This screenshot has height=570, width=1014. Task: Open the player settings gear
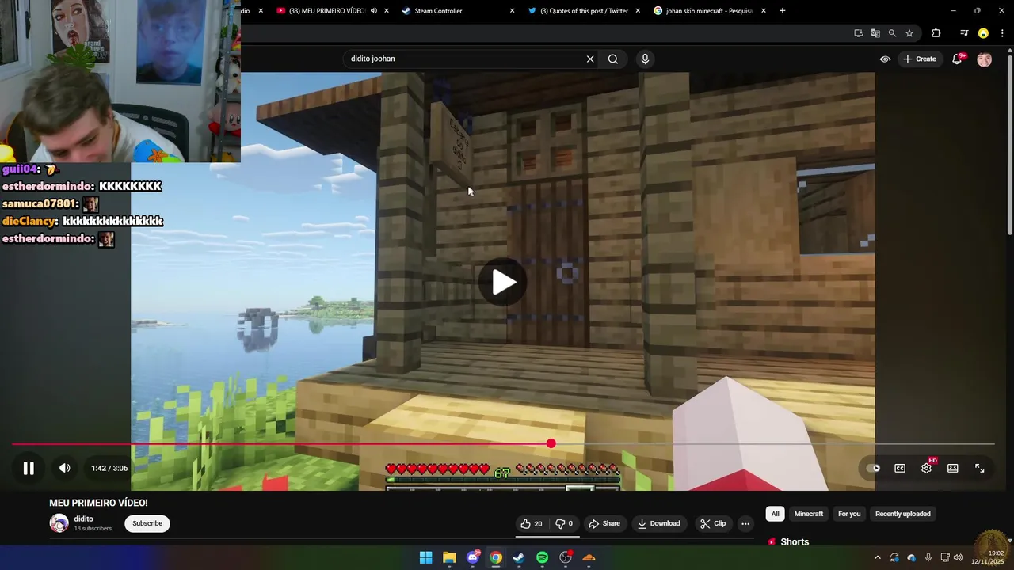tap(926, 468)
